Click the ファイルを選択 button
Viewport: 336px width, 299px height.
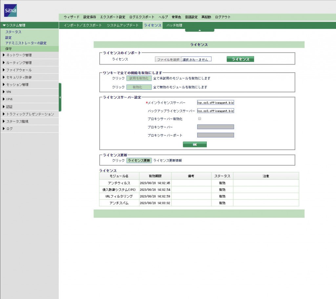168,59
